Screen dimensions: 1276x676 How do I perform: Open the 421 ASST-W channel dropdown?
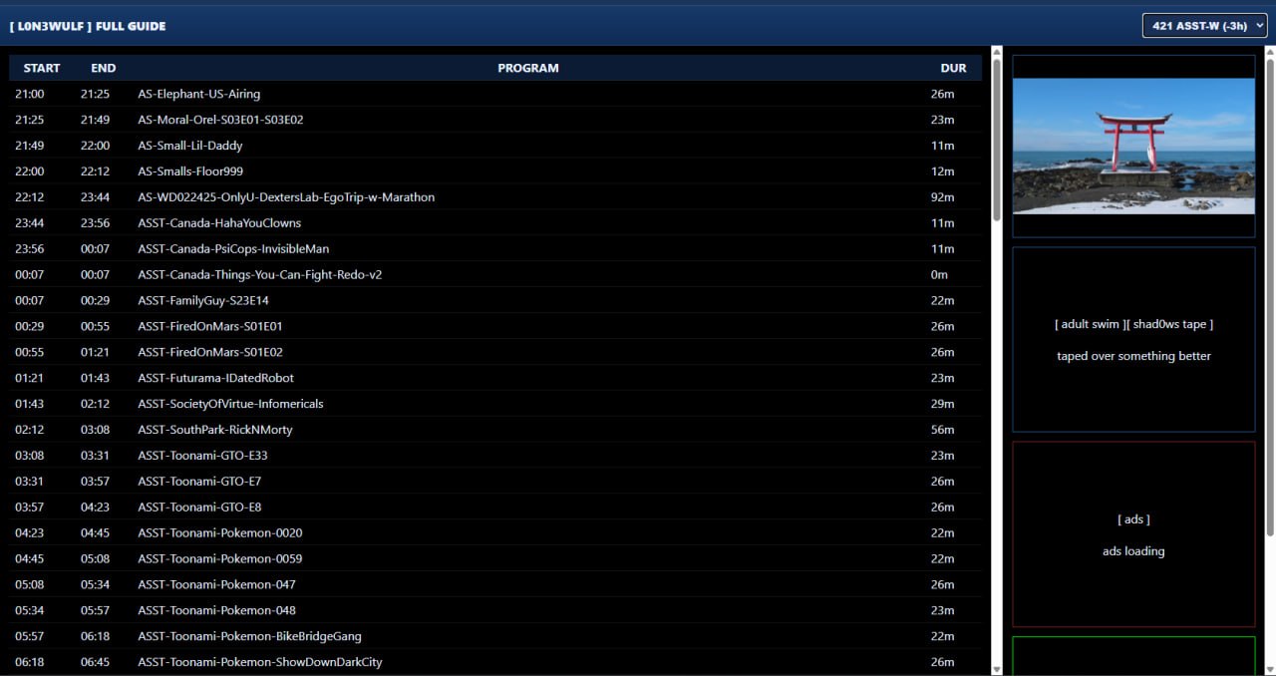coord(1203,26)
